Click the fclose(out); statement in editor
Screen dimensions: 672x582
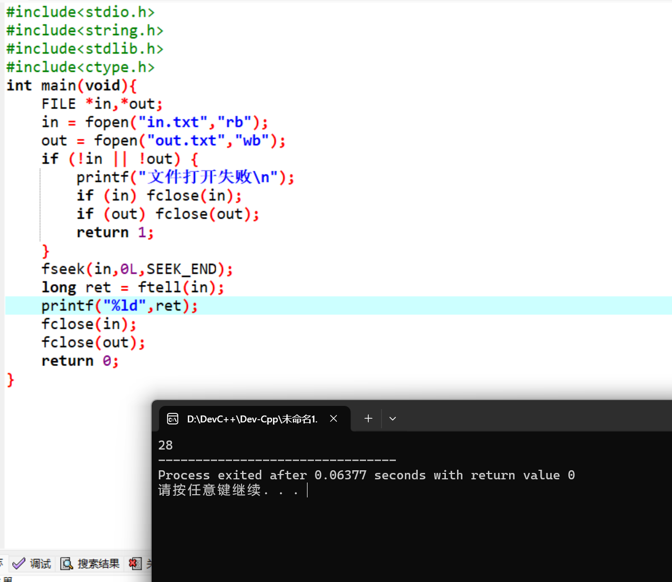93,342
